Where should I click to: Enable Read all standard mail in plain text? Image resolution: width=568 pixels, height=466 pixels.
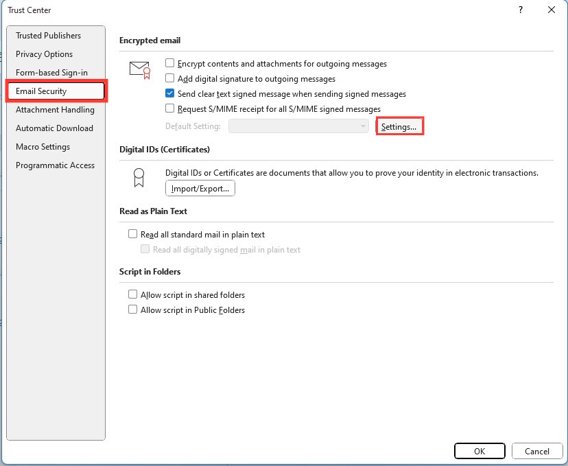[132, 234]
